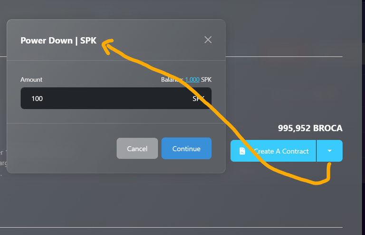The width and height of the screenshot is (365, 235).
Task: Select the 1.000 balance link
Action: pyautogui.click(x=192, y=79)
